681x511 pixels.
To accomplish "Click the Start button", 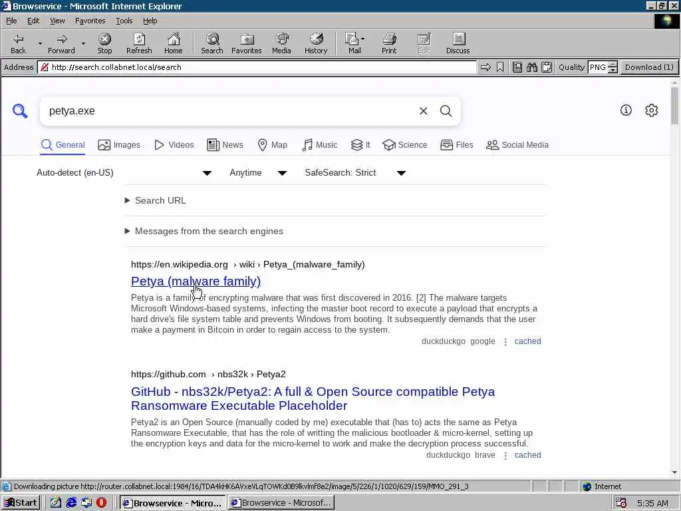I will tap(21, 503).
